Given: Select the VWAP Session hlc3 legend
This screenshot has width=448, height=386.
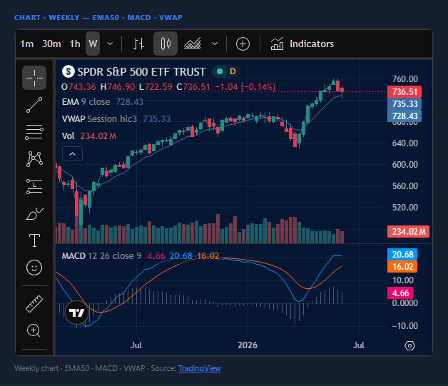Looking at the screenshot, I should tap(116, 119).
